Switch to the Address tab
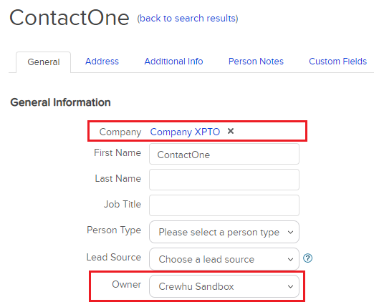This screenshot has width=374, height=307. tap(102, 62)
